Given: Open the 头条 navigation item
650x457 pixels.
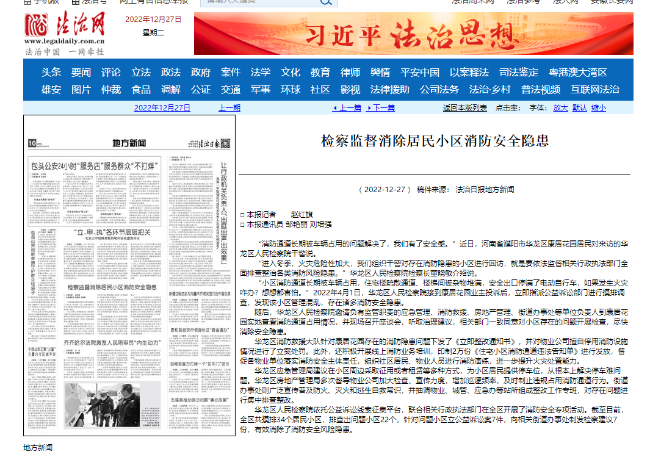Looking at the screenshot, I should click(x=52, y=72).
